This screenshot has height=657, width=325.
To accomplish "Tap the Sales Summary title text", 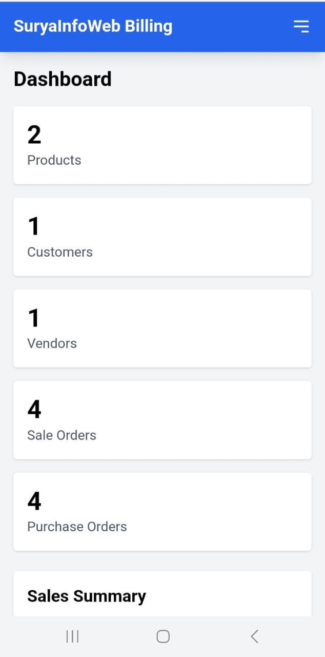I will click(x=86, y=596).
